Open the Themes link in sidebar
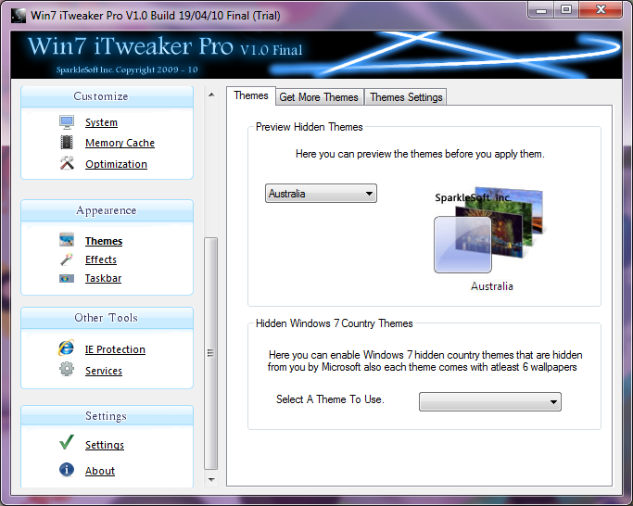 pyautogui.click(x=104, y=241)
